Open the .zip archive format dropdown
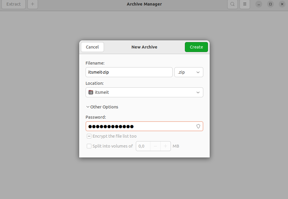The width and height of the screenshot is (288, 199). (x=189, y=72)
